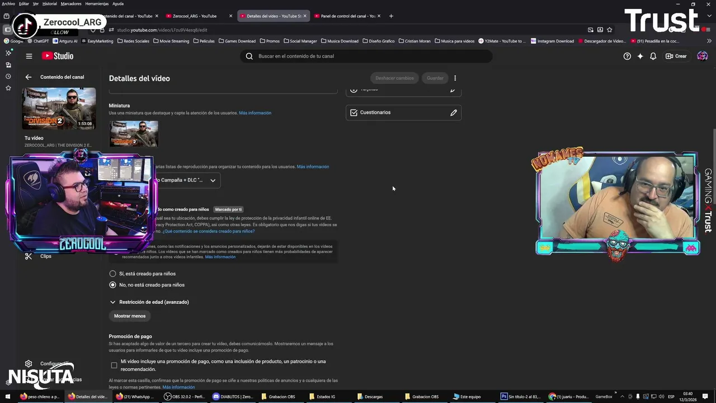
Task: Open the Historial menu
Action: [49, 3]
